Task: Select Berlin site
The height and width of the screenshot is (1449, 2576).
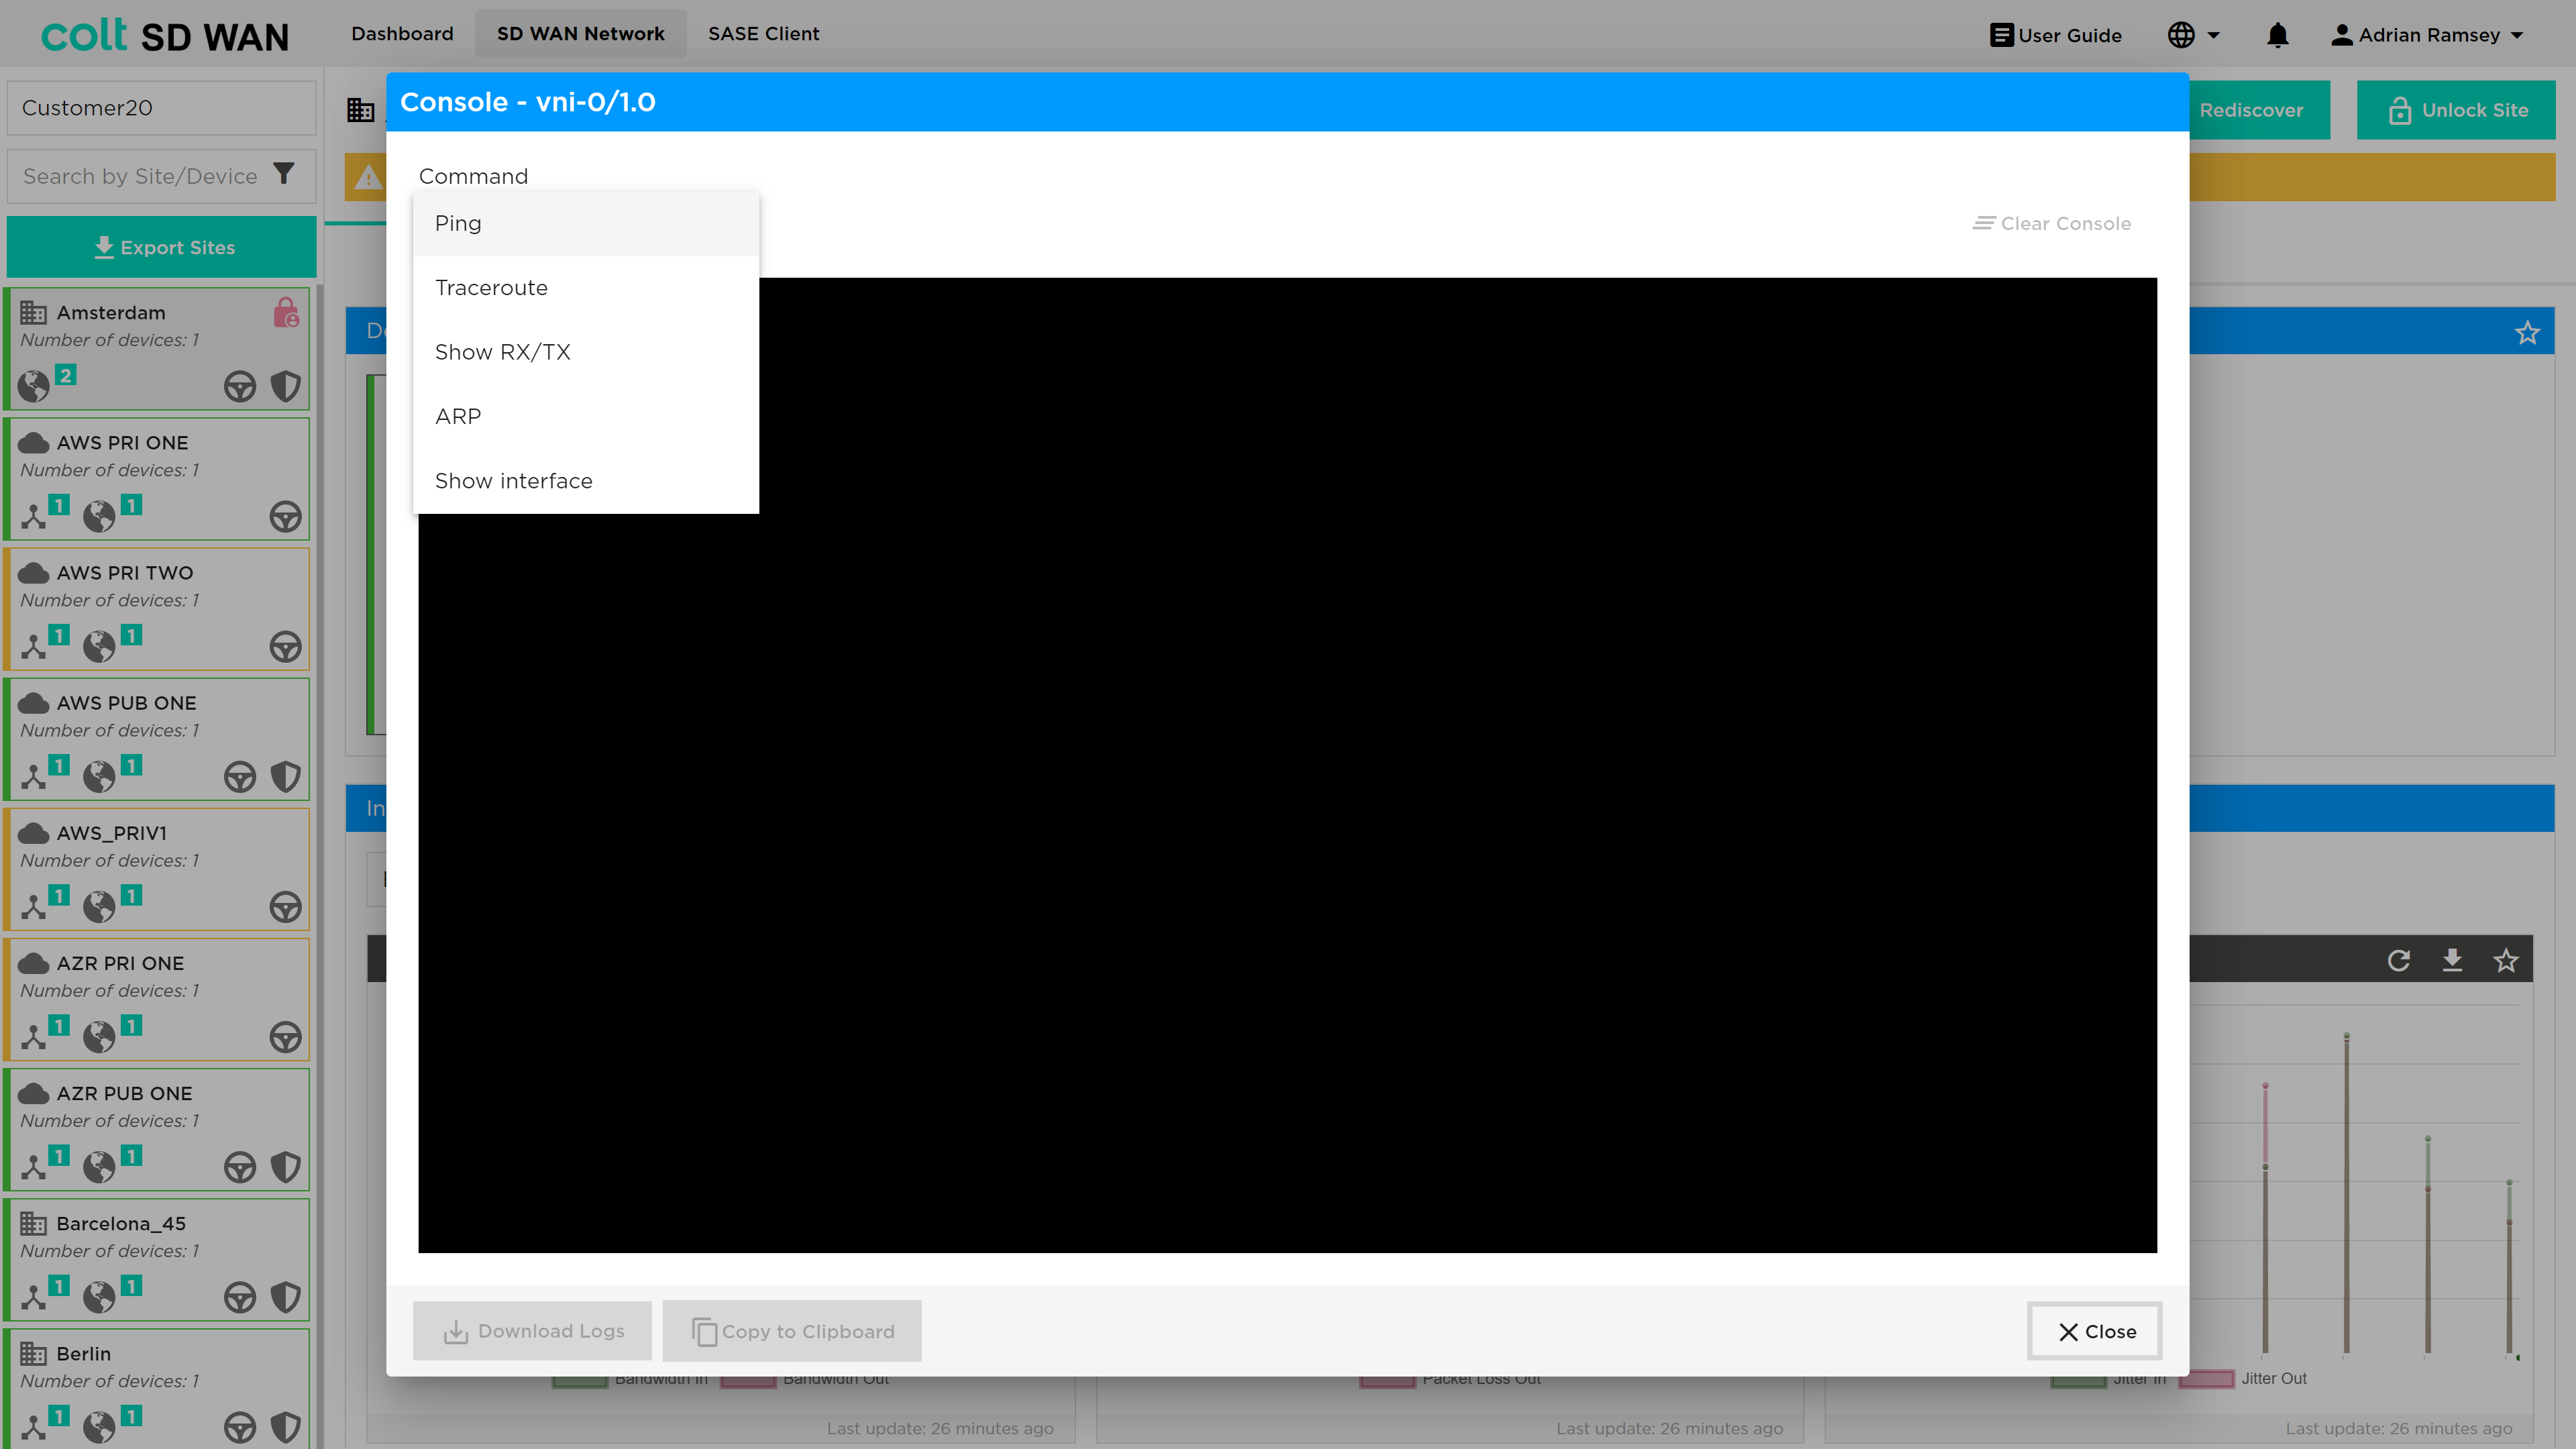Action: click(x=158, y=1389)
